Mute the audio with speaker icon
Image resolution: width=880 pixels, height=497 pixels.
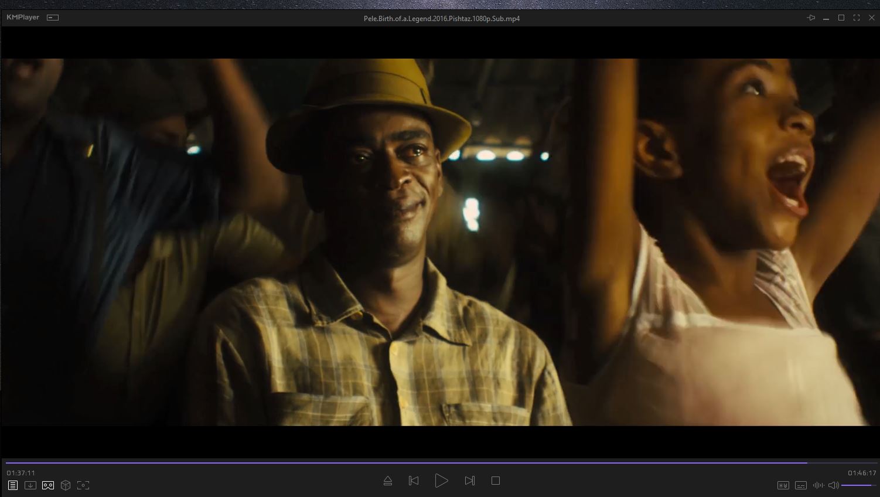pos(833,485)
